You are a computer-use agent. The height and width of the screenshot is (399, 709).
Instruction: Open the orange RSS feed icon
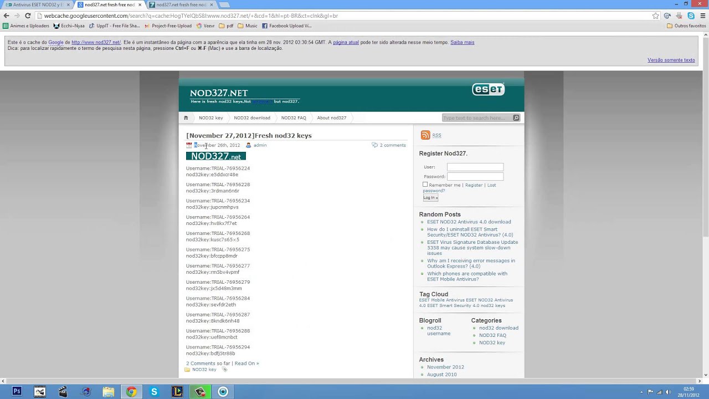click(425, 135)
